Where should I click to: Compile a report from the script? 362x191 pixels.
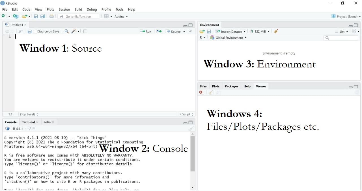click(85, 31)
